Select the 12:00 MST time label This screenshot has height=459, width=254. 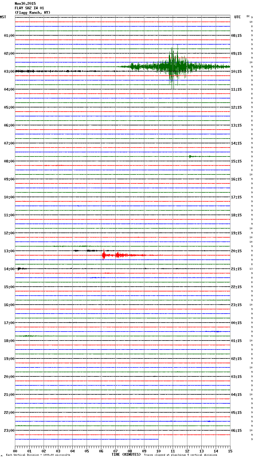(x=9, y=233)
